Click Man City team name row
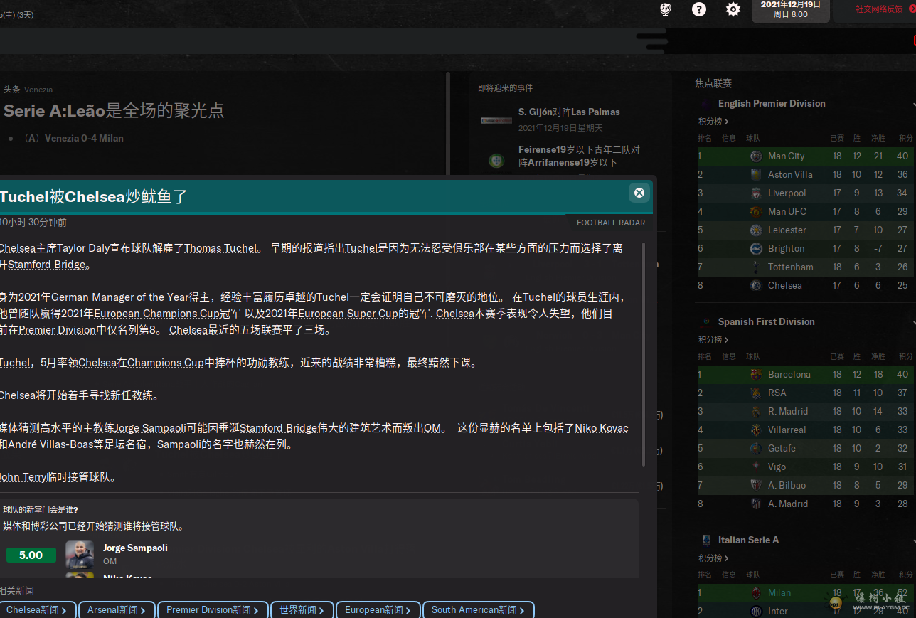Image resolution: width=916 pixels, height=618 pixels. coord(786,156)
